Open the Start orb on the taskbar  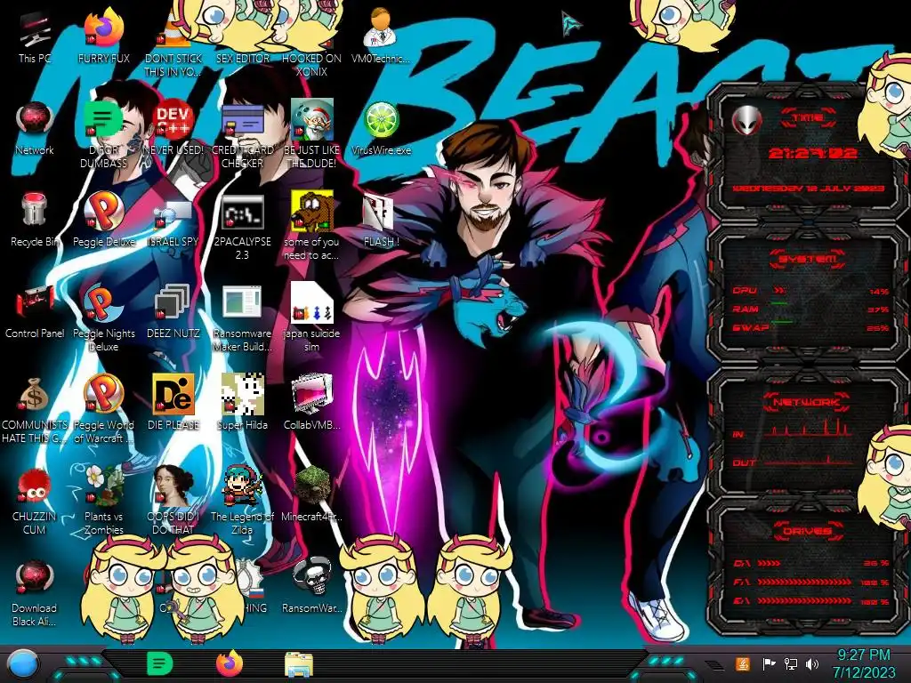pos(23,664)
